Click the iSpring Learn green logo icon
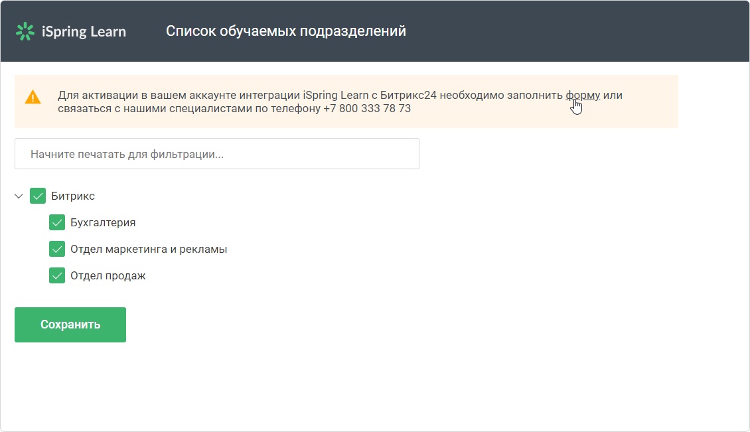 25,32
